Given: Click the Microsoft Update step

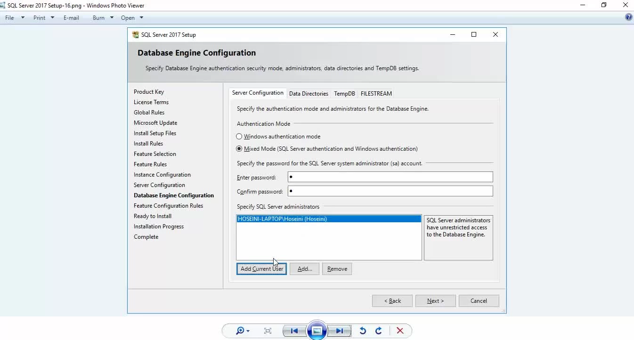Looking at the screenshot, I should point(155,123).
